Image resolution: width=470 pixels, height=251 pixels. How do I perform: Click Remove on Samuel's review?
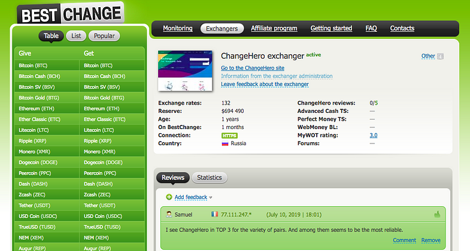coord(430,240)
